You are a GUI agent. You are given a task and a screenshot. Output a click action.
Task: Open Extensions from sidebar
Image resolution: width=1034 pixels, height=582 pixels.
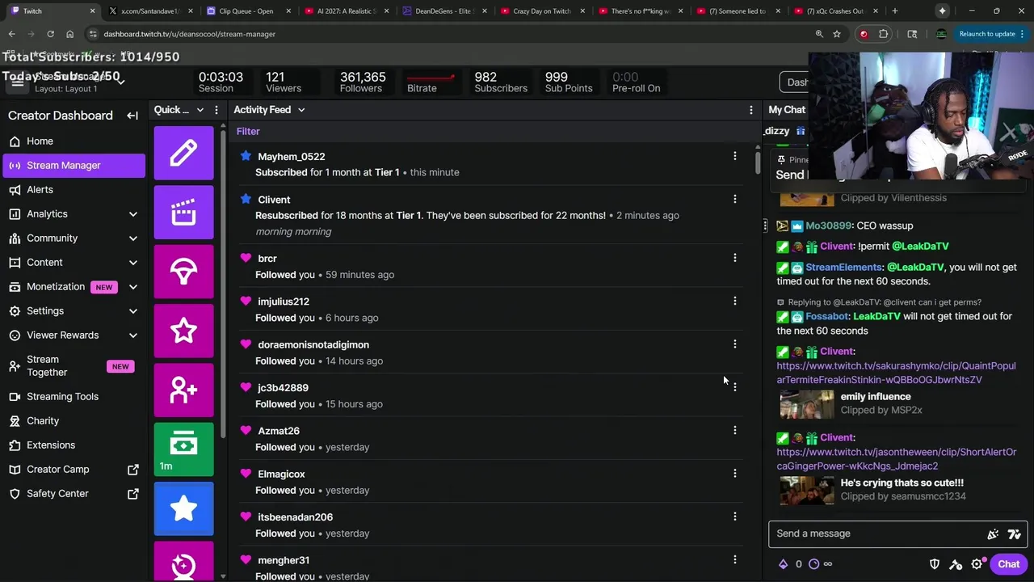[x=74, y=445]
